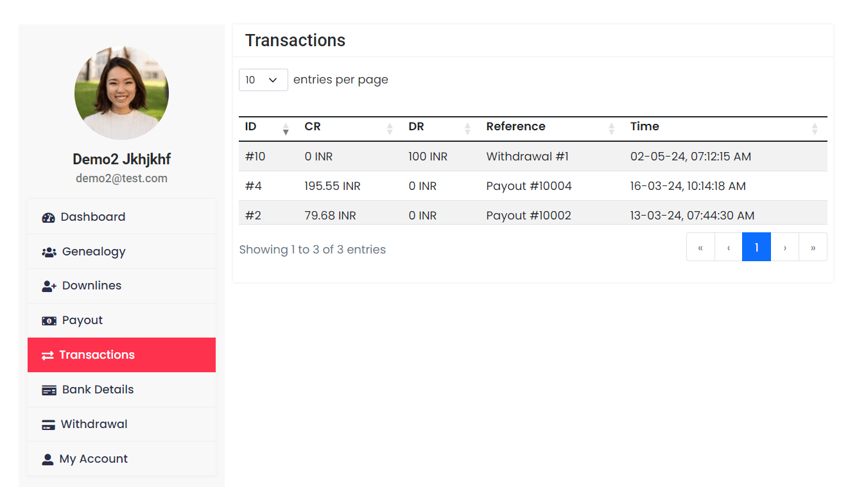Open the DR column sort control
This screenshot has height=498, width=857.
coord(467,126)
